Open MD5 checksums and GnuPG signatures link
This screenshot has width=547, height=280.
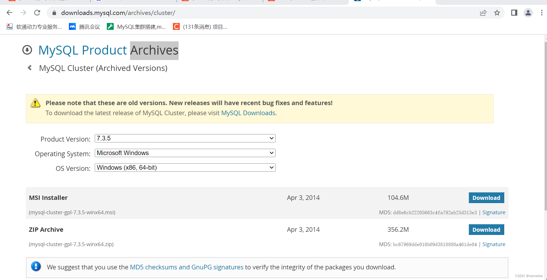pyautogui.click(x=187, y=267)
